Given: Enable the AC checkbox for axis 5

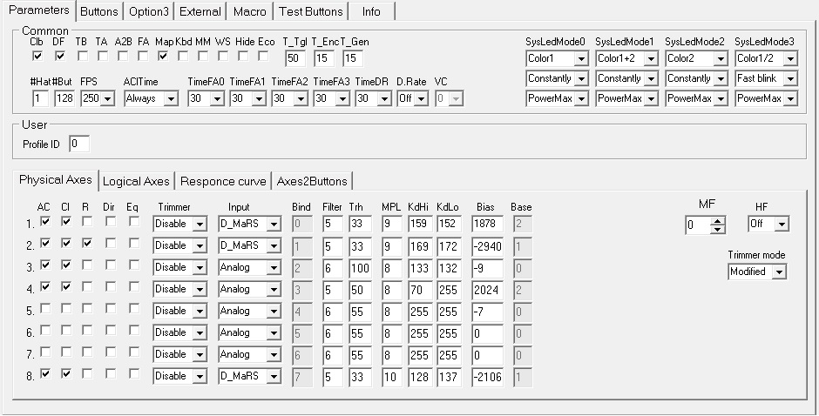Looking at the screenshot, I should (46, 309).
